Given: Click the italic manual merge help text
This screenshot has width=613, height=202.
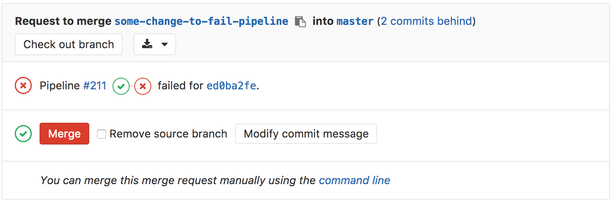Looking at the screenshot, I should coord(178,180).
